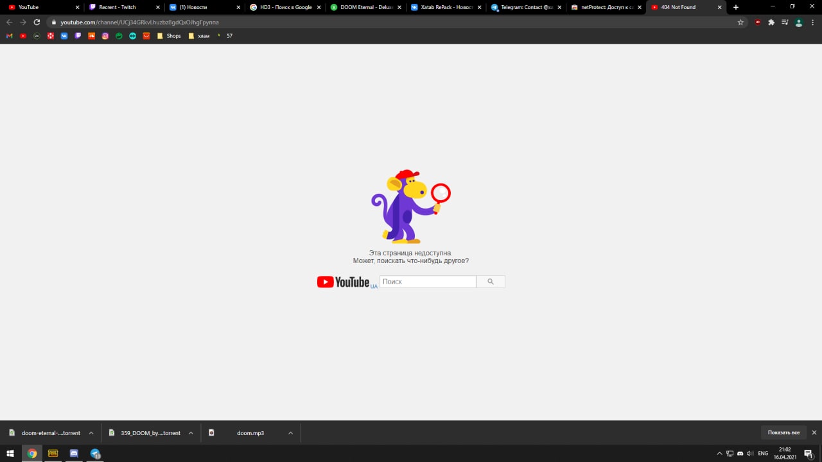Go back using the browser back arrow
Viewport: 822px width, 462px height.
10,22
